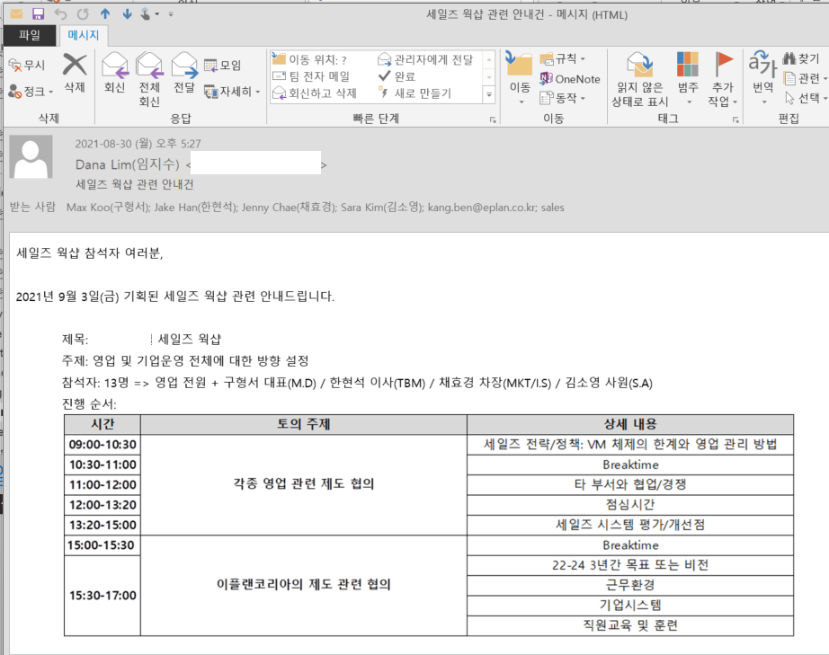The height and width of the screenshot is (655, 829).
Task: Expand the quick steps gallery with the bottom arrow
Action: pyautogui.click(x=489, y=95)
